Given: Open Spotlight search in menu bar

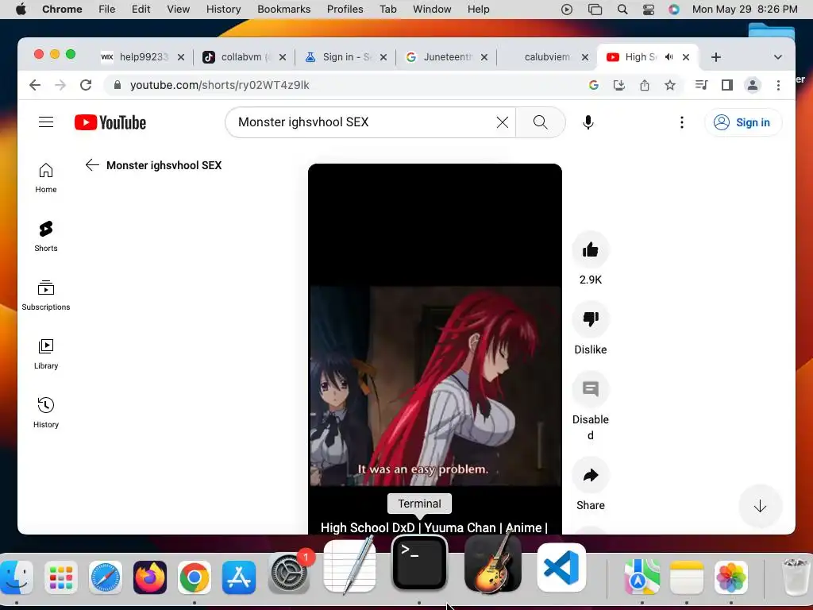Looking at the screenshot, I should tap(622, 10).
